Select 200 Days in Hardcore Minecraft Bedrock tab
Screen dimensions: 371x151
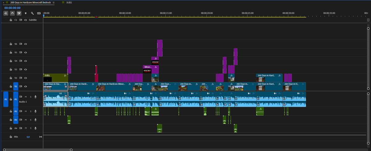tap(30, 2)
